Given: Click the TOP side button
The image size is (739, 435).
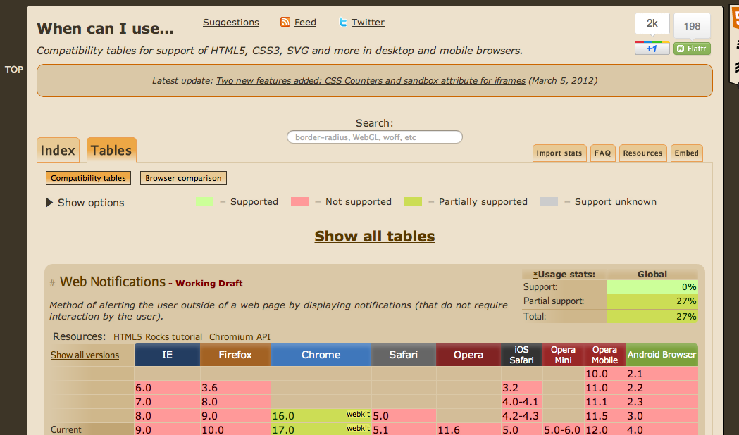Looking at the screenshot, I should pos(13,69).
